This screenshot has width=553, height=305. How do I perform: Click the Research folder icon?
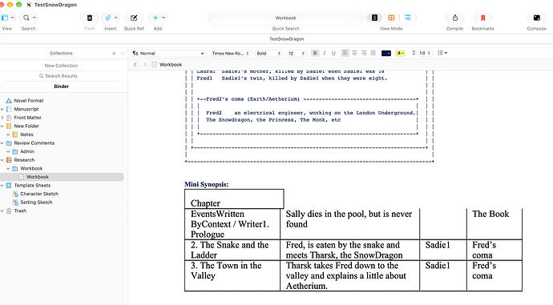[9, 160]
